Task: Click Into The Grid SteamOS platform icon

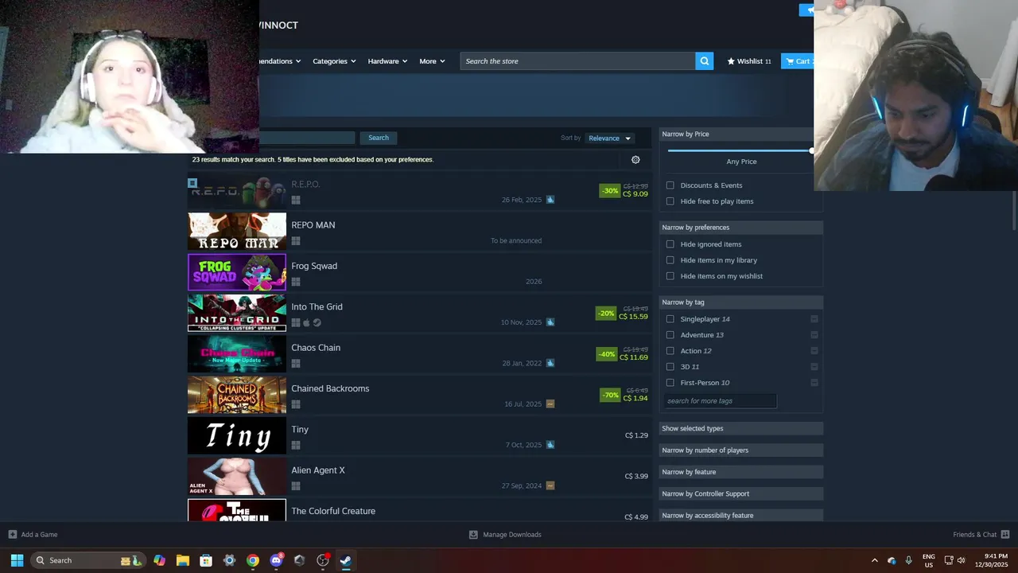Action: [317, 322]
